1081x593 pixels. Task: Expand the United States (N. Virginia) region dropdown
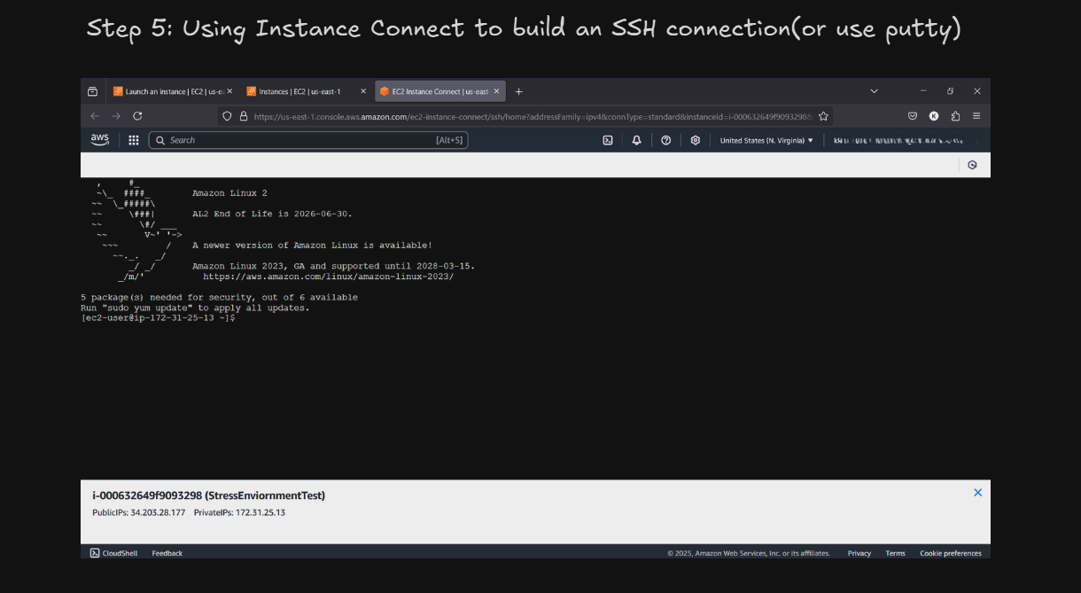click(x=766, y=140)
